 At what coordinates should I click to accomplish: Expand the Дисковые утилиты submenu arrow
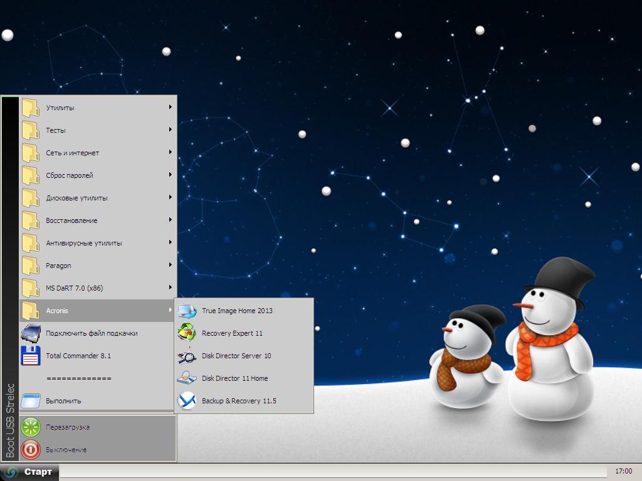click(170, 197)
